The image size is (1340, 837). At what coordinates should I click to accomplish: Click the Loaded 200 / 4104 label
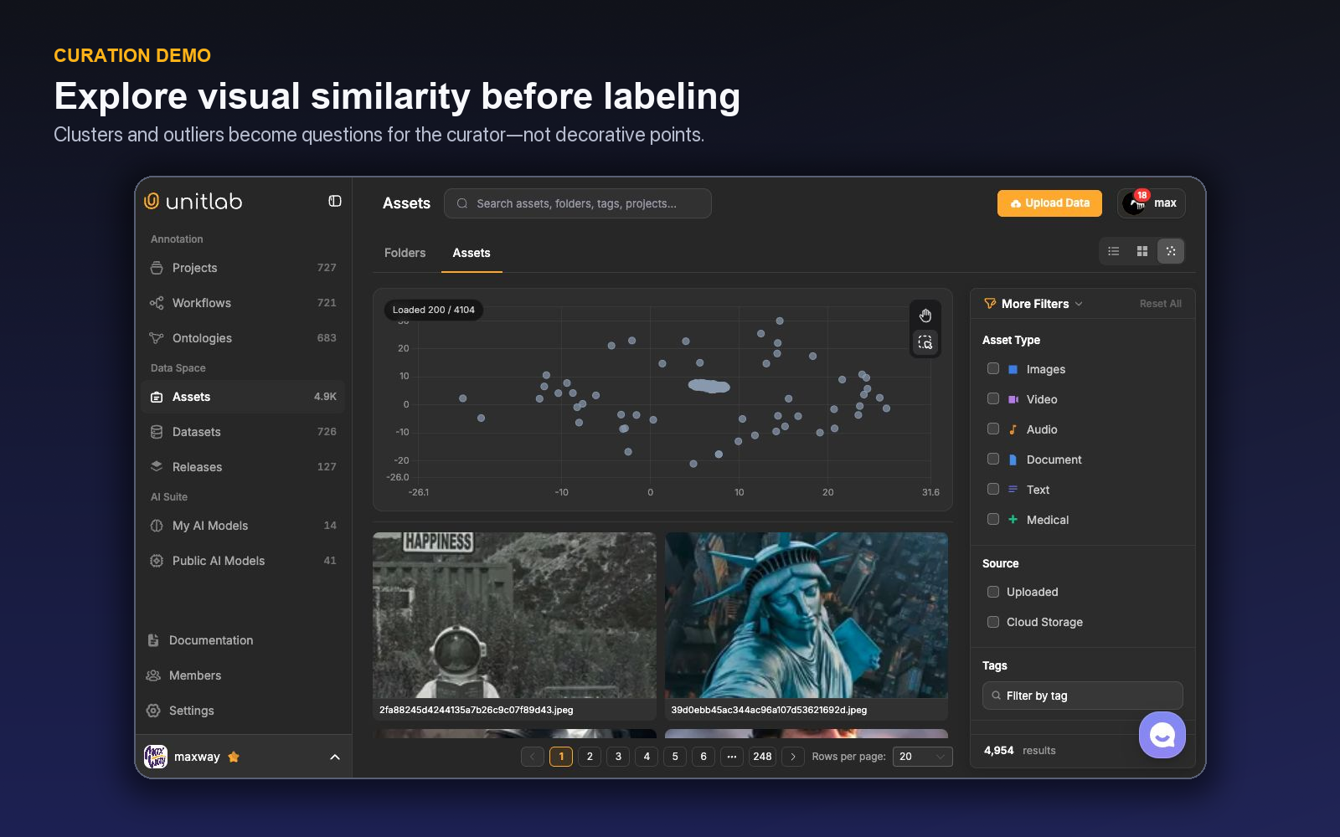coord(434,310)
